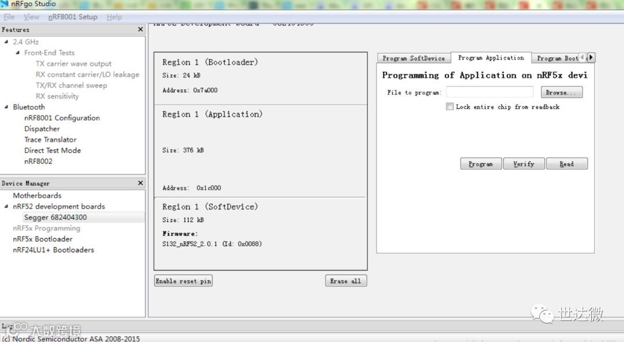
Task: Select nRF8002 in Features tree
Action: point(38,161)
